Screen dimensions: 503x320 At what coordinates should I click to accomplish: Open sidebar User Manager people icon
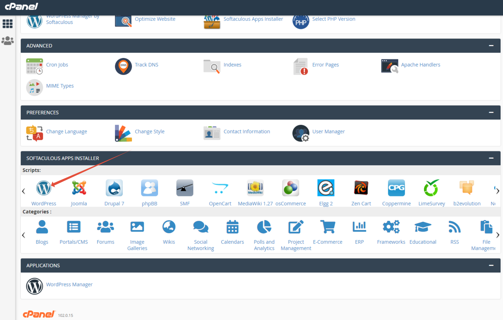(x=7, y=41)
